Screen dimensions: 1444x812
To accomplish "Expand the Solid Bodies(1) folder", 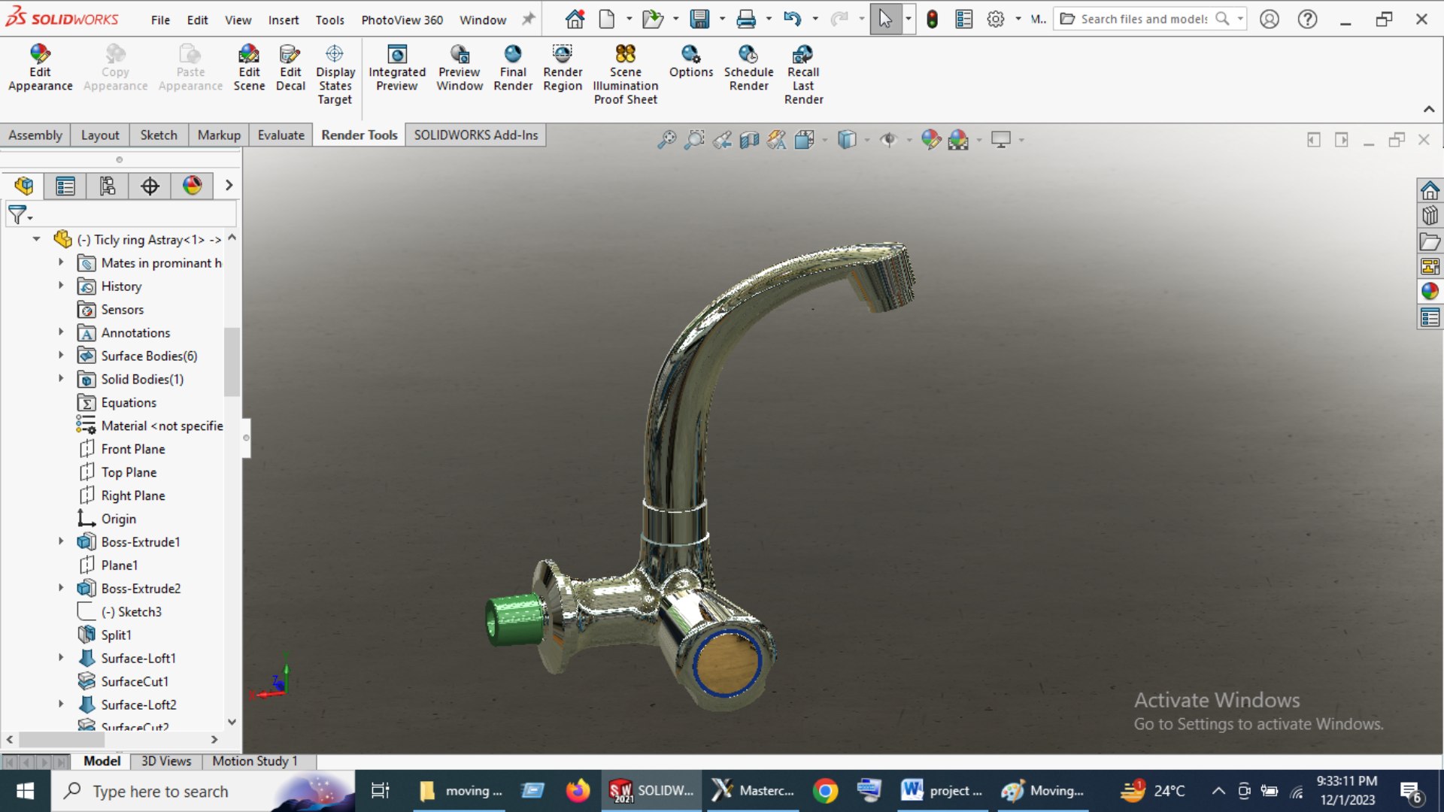I will pyautogui.click(x=61, y=378).
